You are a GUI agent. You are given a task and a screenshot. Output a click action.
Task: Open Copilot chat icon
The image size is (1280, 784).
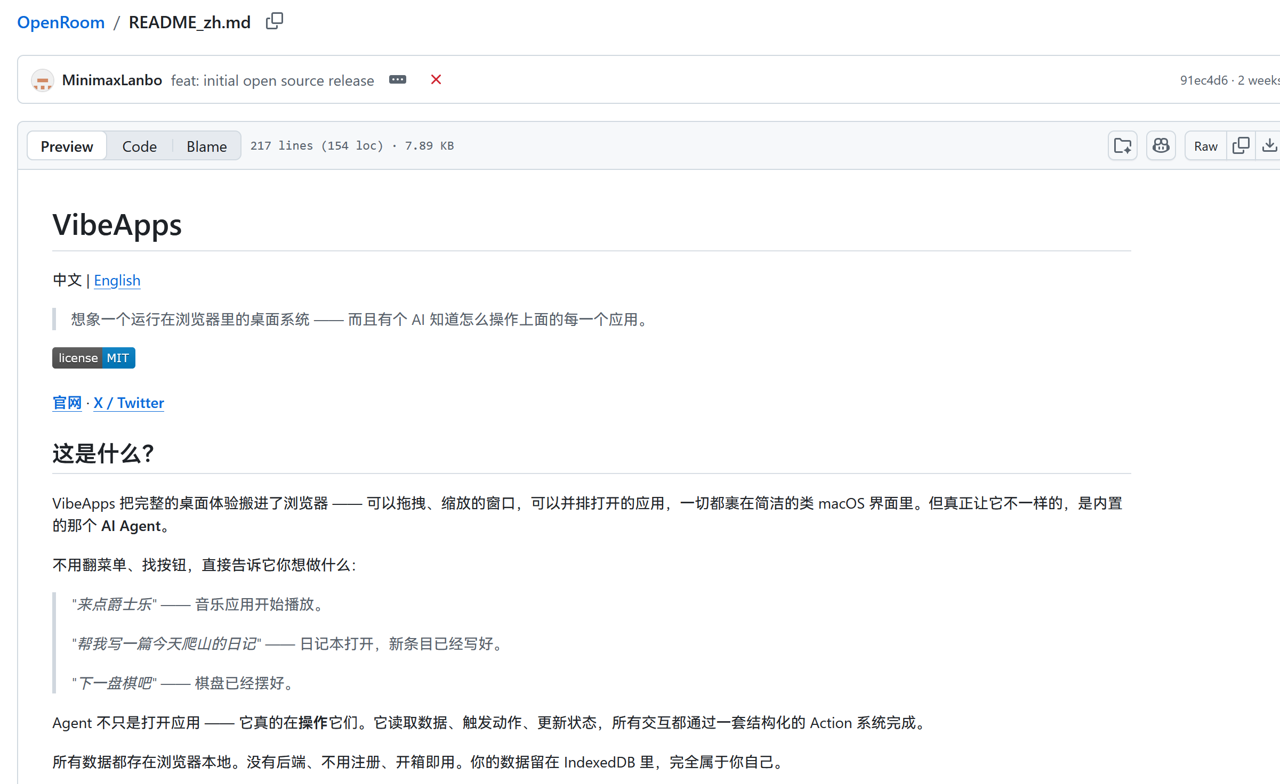point(1161,146)
